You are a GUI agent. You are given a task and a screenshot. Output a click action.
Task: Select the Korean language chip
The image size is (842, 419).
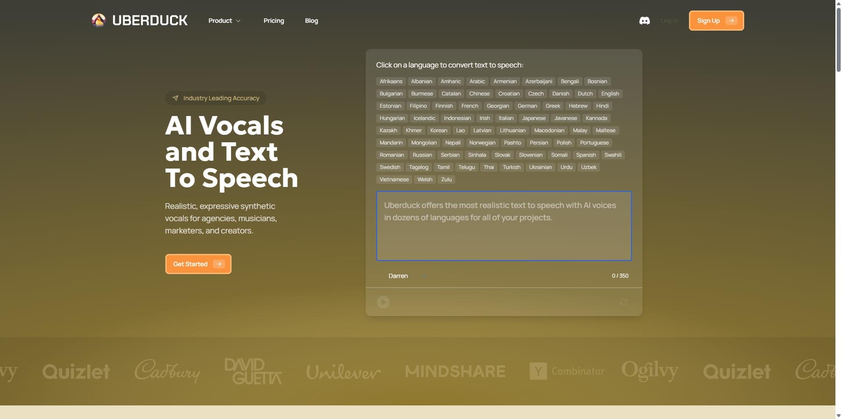[x=439, y=130]
